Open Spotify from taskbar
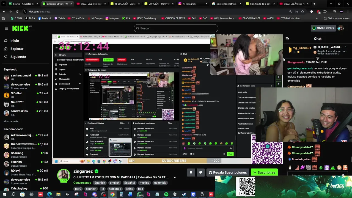Viewport: 352px width, 198px height. coord(166,194)
